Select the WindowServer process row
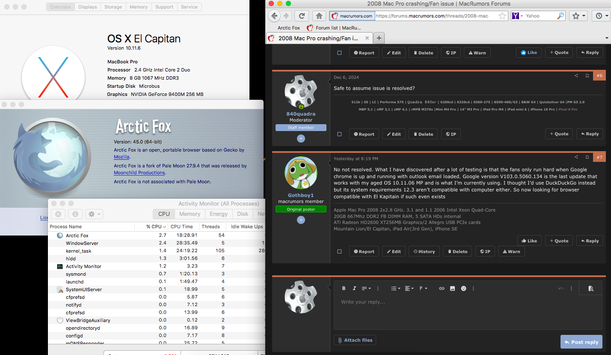611x355 pixels. click(x=157, y=243)
